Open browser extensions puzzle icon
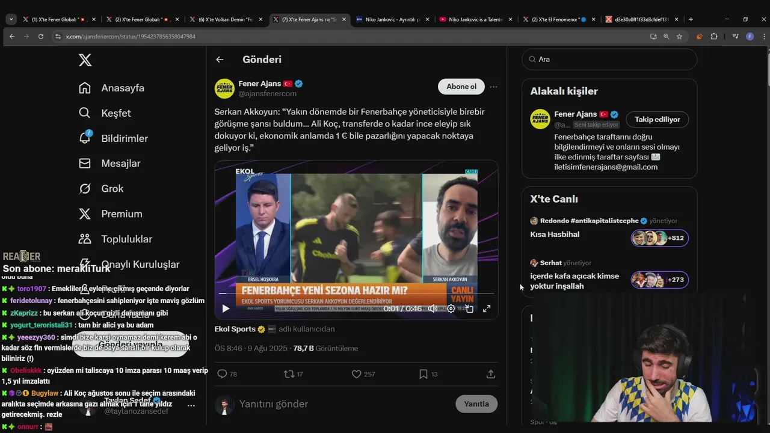 tap(714, 37)
